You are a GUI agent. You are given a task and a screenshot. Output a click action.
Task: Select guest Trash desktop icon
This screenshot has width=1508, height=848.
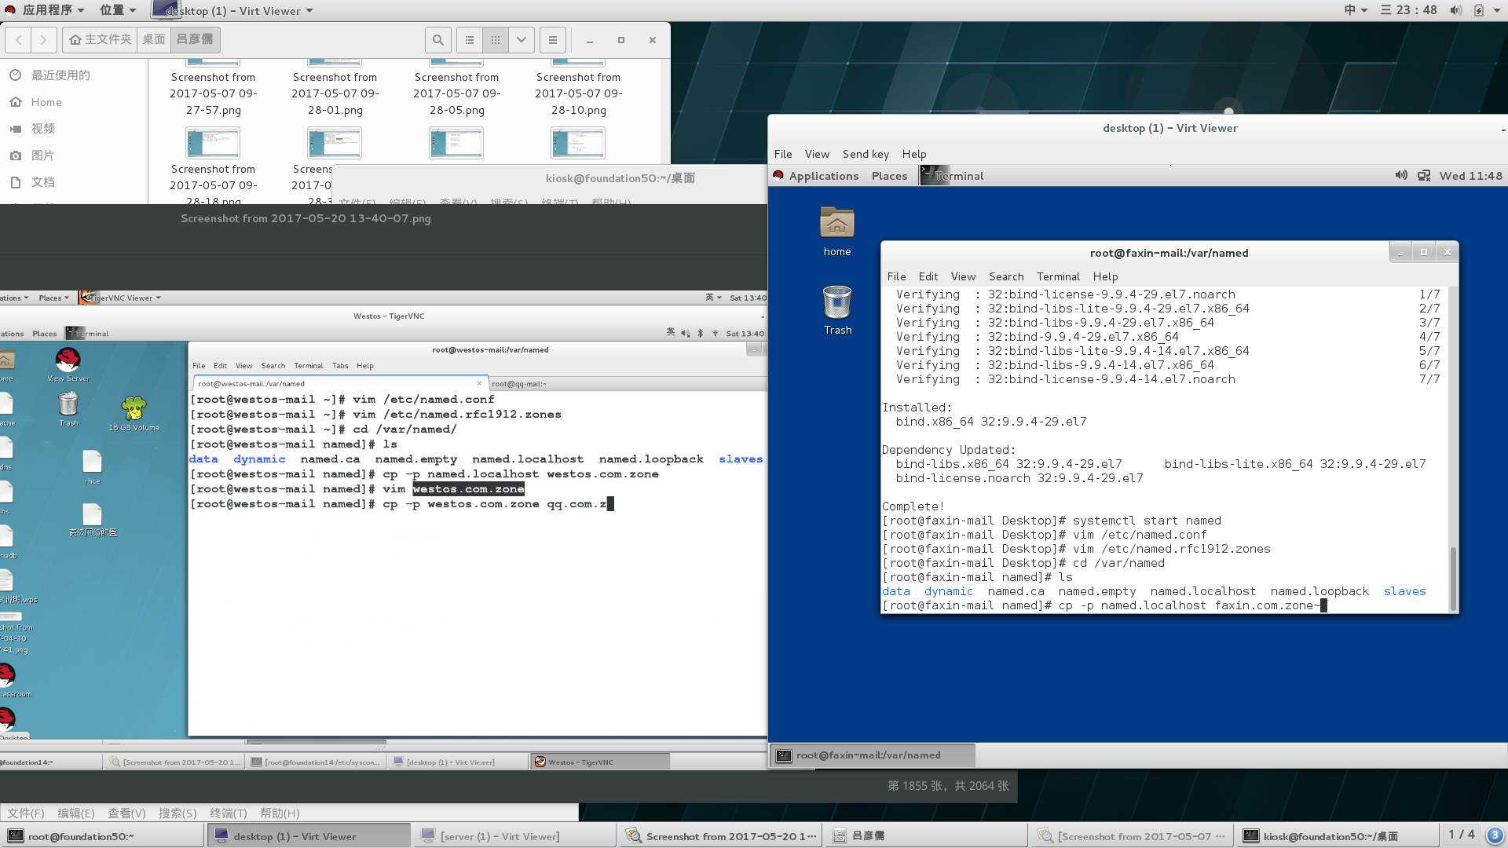[x=837, y=311]
